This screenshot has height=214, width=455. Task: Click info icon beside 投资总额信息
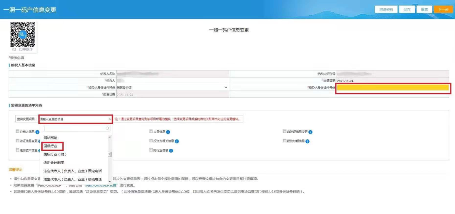(x=308, y=141)
